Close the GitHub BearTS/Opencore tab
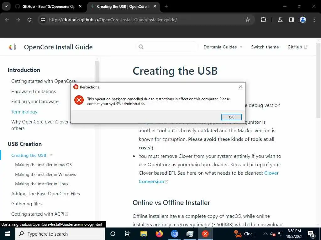321x240 pixels. [x=80, y=7]
